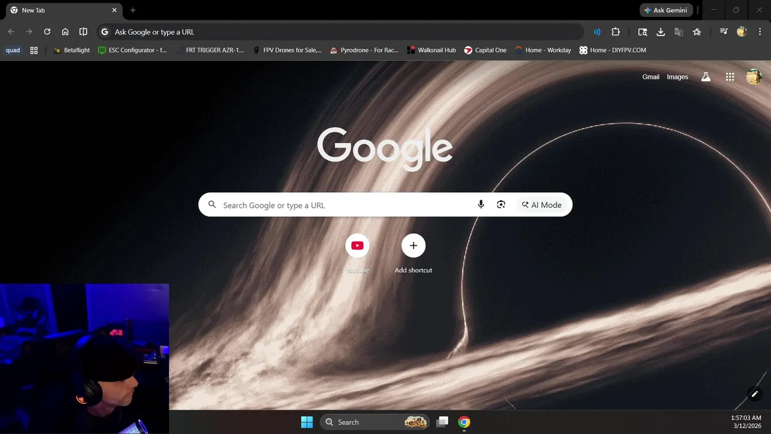Screen dimensions: 771x434
Task: Open the Images link
Action: coord(678,77)
